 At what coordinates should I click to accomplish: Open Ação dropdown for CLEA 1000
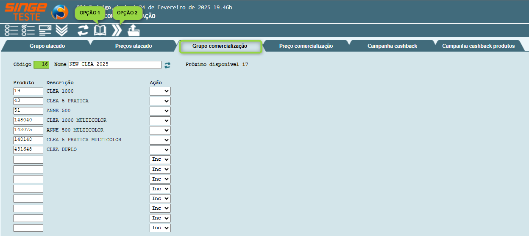pyautogui.click(x=160, y=91)
